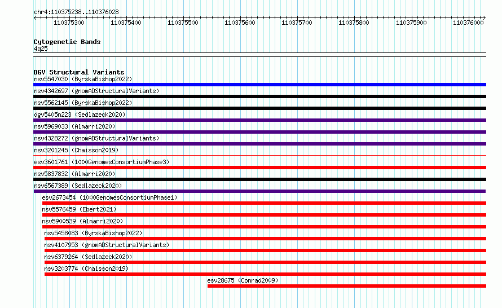Select the blue nsv5547030 variant bar

coord(259,85)
